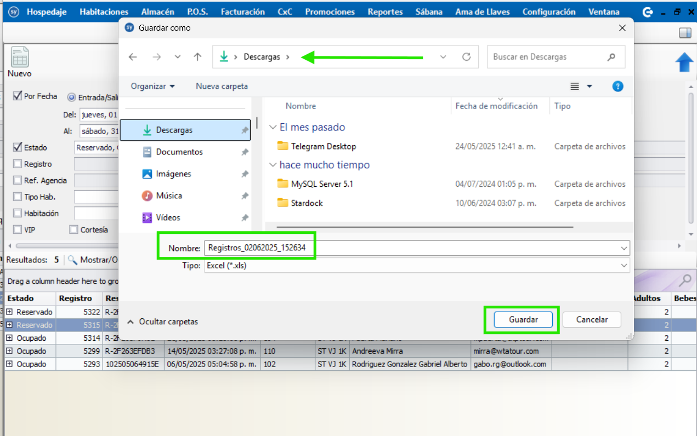697x436 pixels.
Task: Open the Tipo file format dropdown
Action: pos(624,265)
